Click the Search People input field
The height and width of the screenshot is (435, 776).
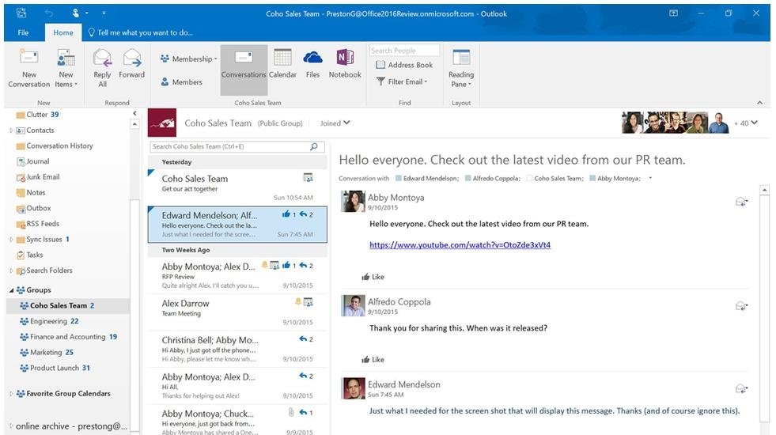click(403, 51)
